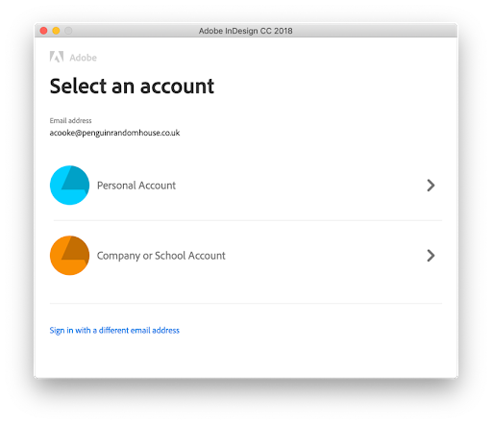Click the Adobe wordmark beside the logo
492x424 pixels.
point(83,58)
